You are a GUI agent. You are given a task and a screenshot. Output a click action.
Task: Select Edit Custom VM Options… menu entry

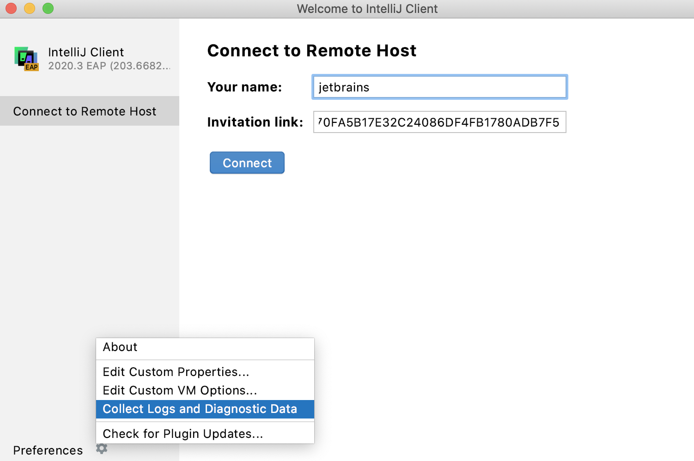tap(205, 390)
